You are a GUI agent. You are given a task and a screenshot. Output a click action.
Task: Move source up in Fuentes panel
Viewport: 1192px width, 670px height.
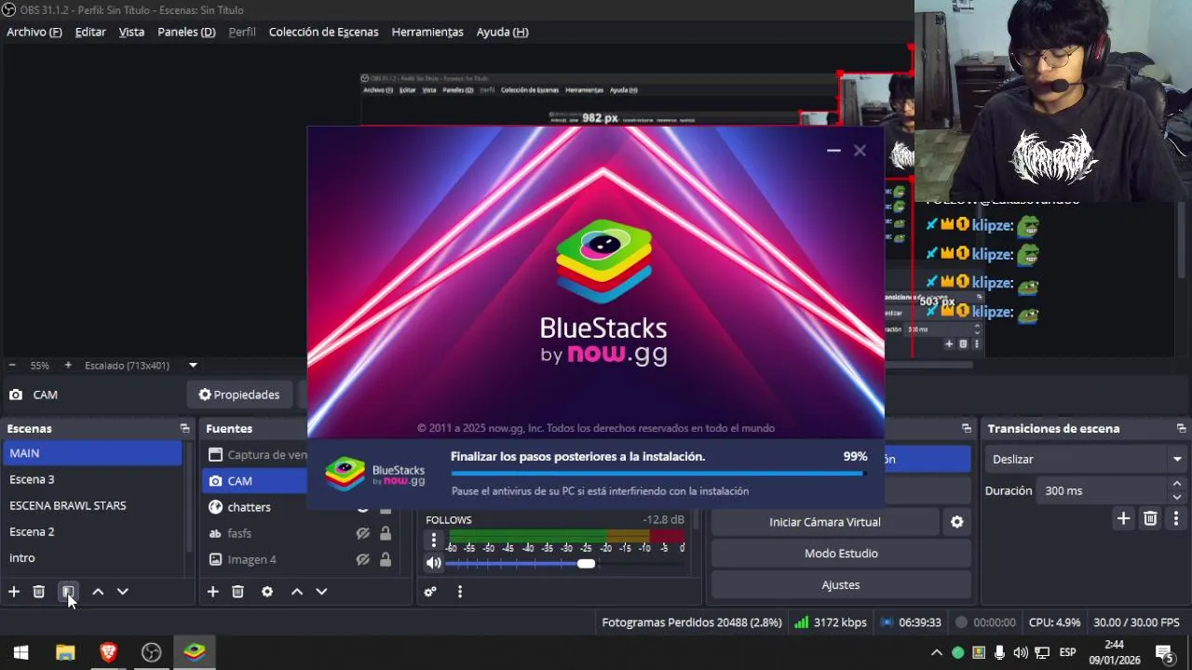[297, 592]
